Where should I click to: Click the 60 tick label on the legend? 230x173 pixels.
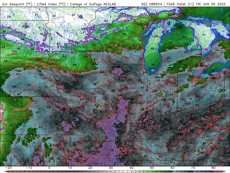coord(172,168)
